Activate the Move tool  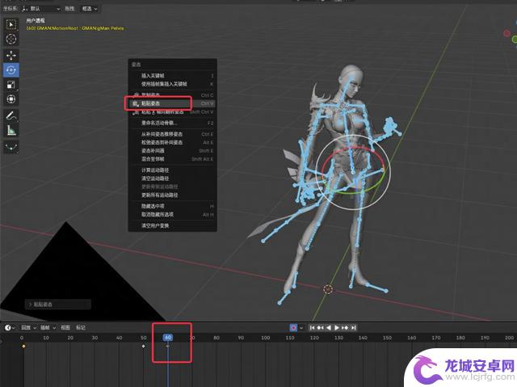tap(11, 56)
